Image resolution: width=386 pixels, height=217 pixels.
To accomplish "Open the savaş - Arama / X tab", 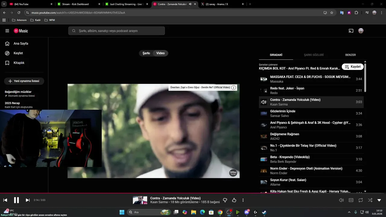I will [x=223, y=4].
